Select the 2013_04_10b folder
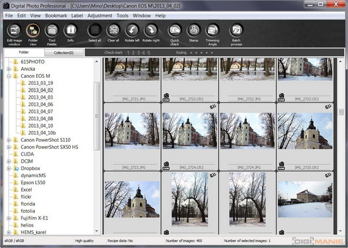 coord(42,133)
